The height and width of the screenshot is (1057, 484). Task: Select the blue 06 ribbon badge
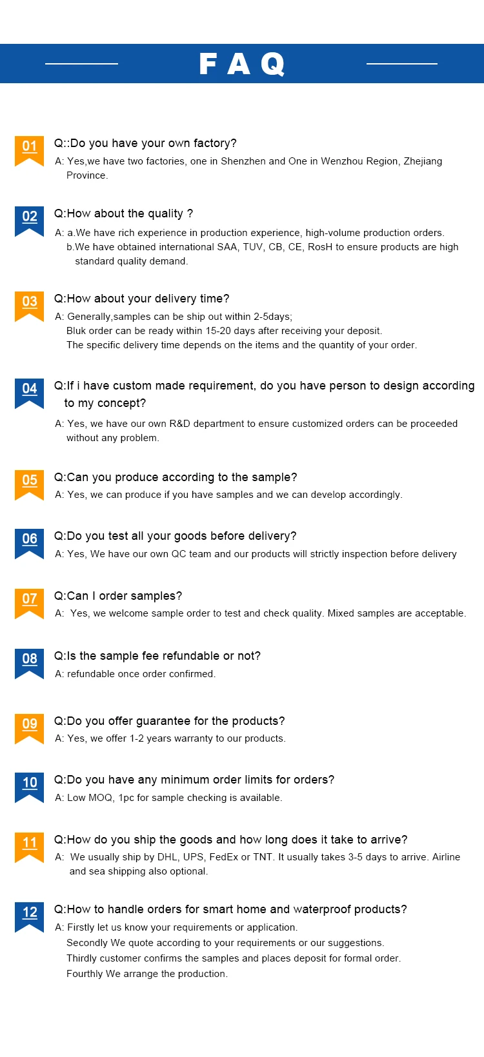[x=30, y=542]
